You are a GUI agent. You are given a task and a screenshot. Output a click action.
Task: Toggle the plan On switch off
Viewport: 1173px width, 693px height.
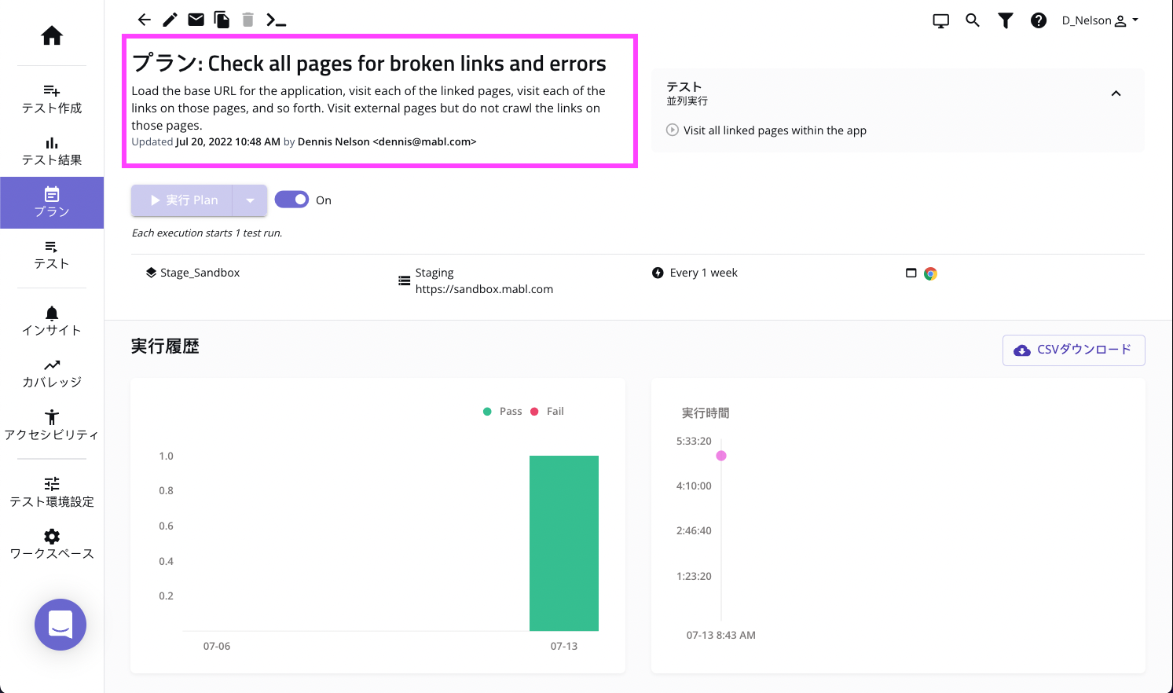click(291, 200)
